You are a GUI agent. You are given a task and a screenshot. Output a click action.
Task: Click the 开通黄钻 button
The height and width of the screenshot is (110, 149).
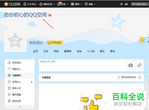pos(54,43)
